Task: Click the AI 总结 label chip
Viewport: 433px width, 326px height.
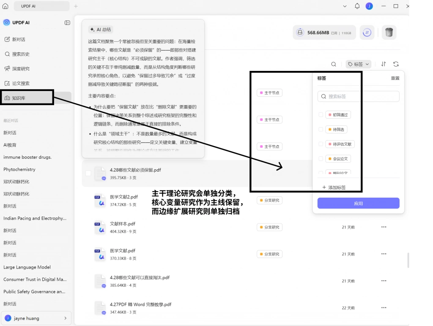Action: [x=101, y=30]
